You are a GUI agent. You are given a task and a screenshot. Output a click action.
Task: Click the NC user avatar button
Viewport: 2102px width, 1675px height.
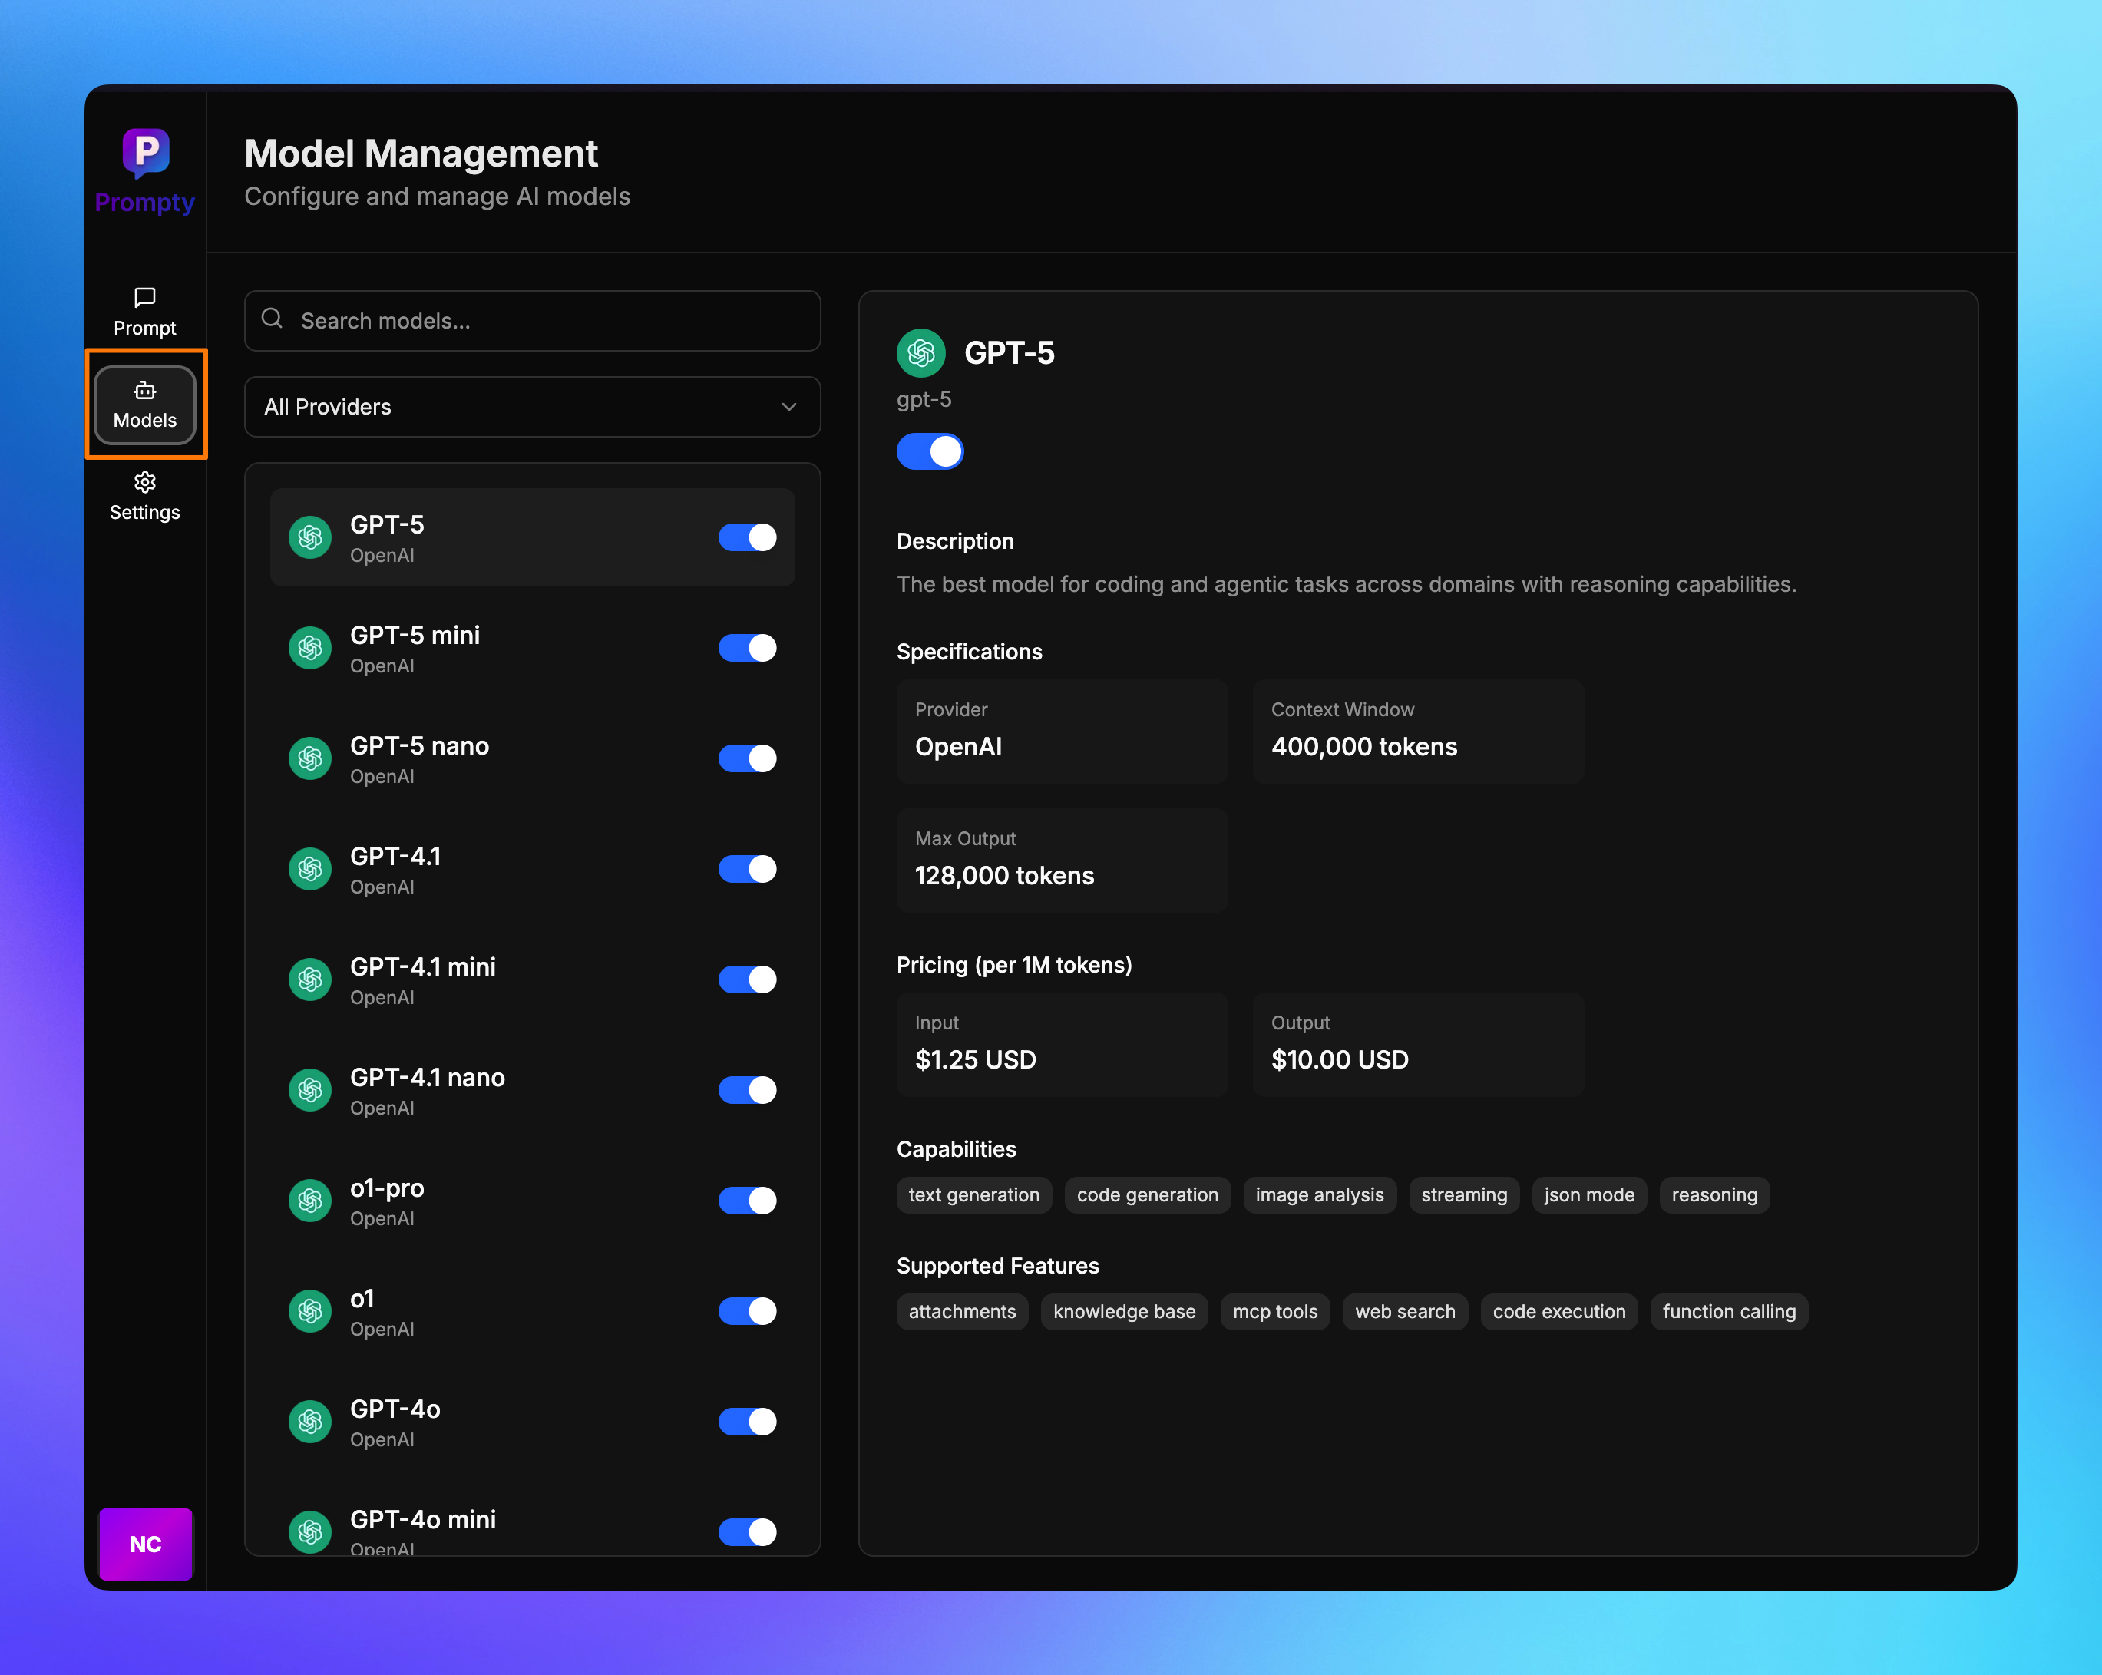tap(145, 1544)
